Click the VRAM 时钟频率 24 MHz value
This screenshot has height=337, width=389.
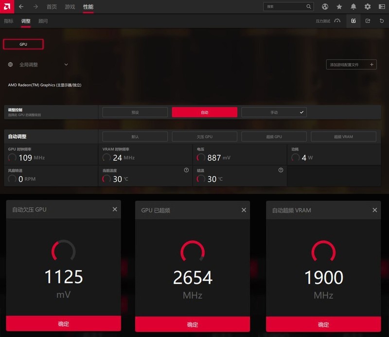[124, 158]
